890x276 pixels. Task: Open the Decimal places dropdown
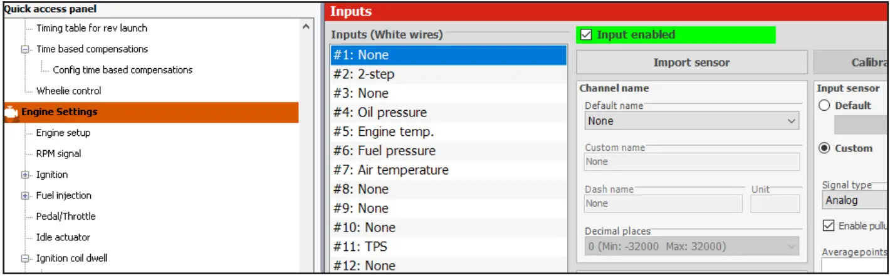pos(692,246)
